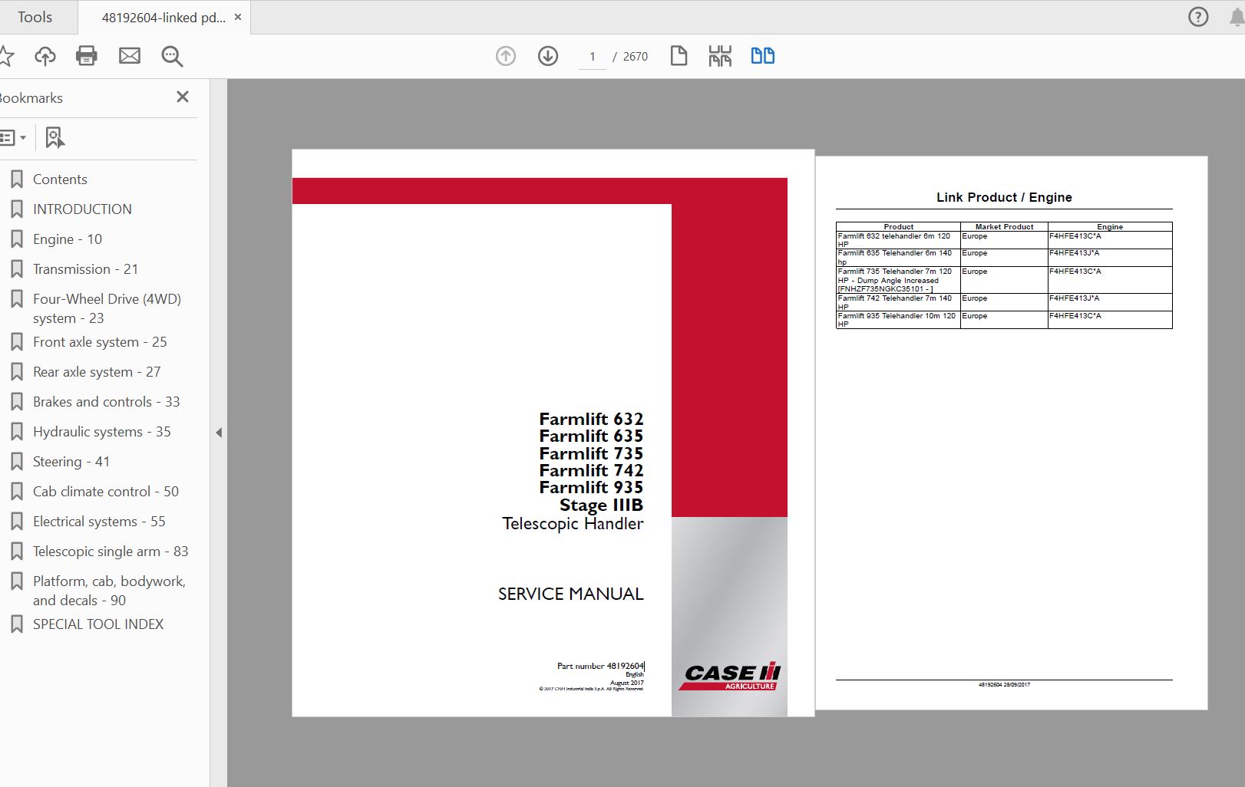
Task: Click the SERVICE MANUAL text on the cover page
Action: point(571,594)
